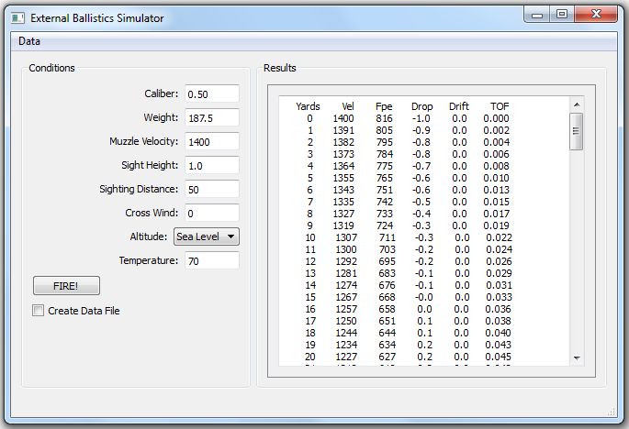Click the Muzzle Velocity input field

click(x=212, y=141)
